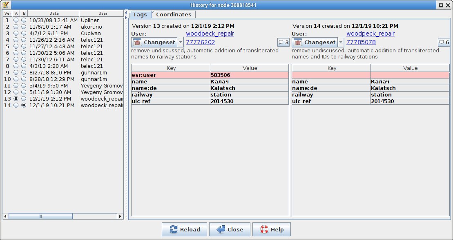Screen dimensions: 453x240
Task: Click Калач value in version 14 table
Action: click(x=410, y=81)
